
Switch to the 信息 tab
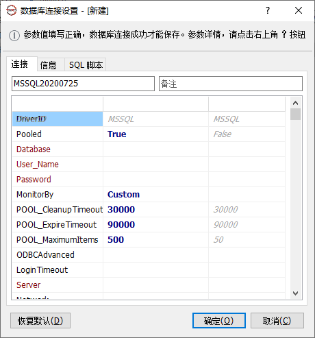pos(49,65)
